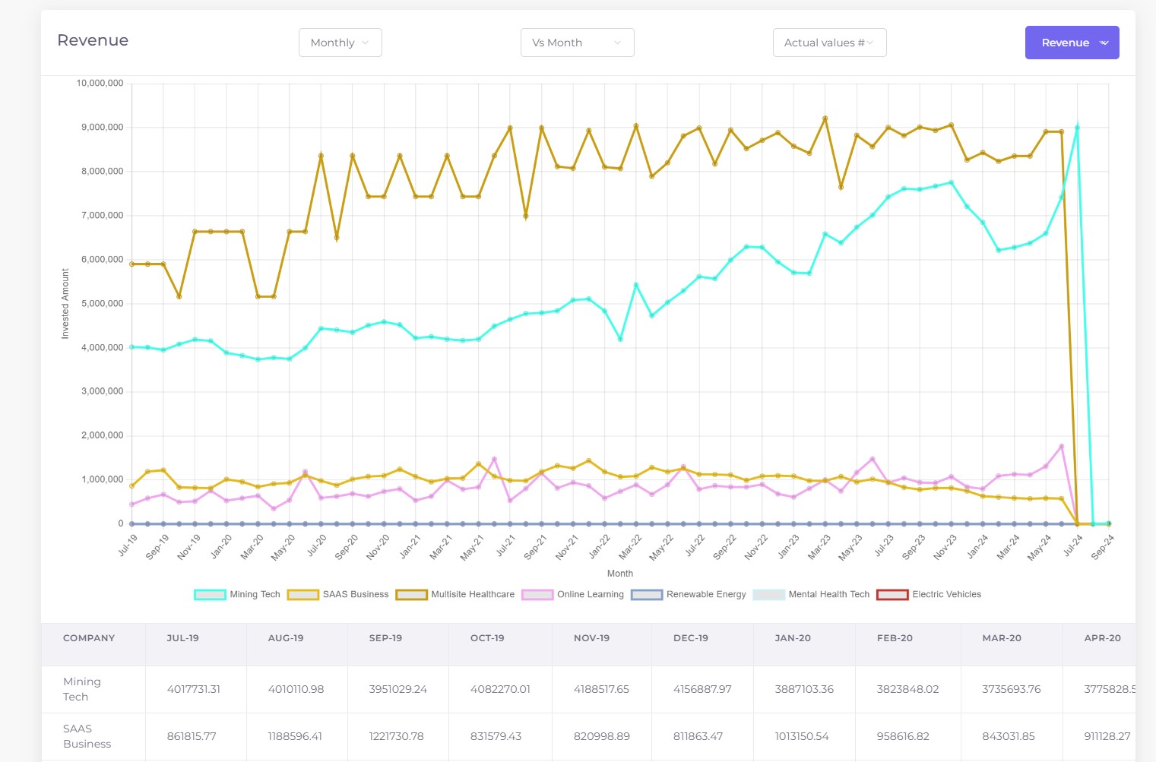1156x762 pixels.
Task: Click Mining Tech JUL-19 value cell
Action: tap(194, 689)
